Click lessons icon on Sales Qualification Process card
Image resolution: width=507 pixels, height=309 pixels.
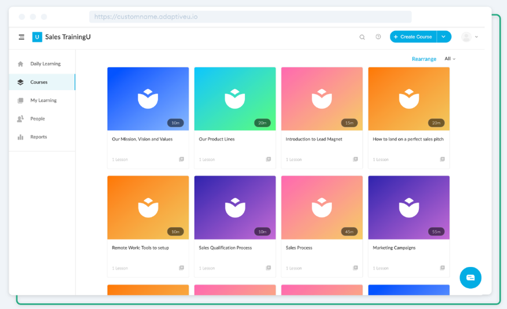(268, 268)
